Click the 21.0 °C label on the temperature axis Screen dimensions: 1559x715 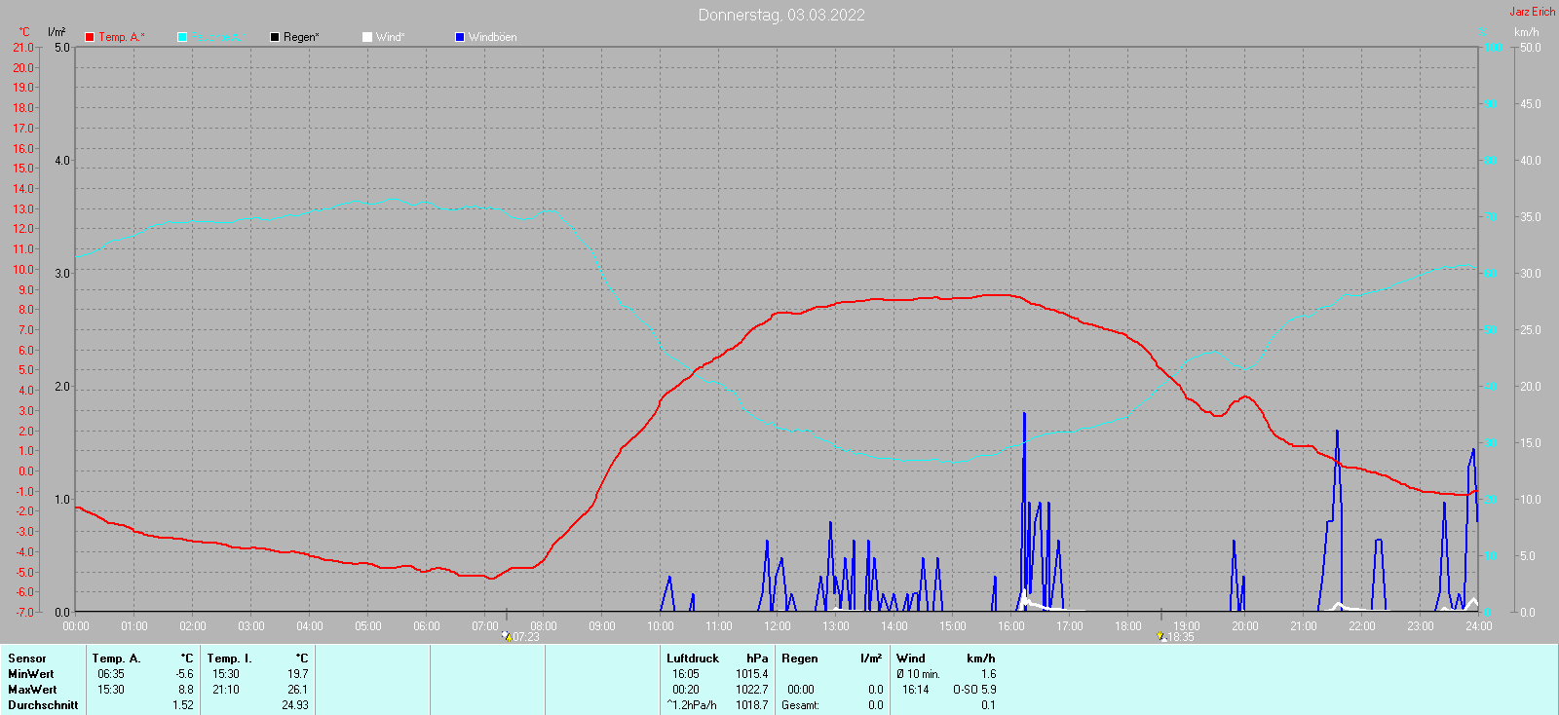click(23, 48)
